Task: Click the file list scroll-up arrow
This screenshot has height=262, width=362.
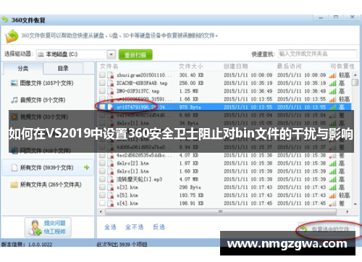Action: (x=355, y=75)
